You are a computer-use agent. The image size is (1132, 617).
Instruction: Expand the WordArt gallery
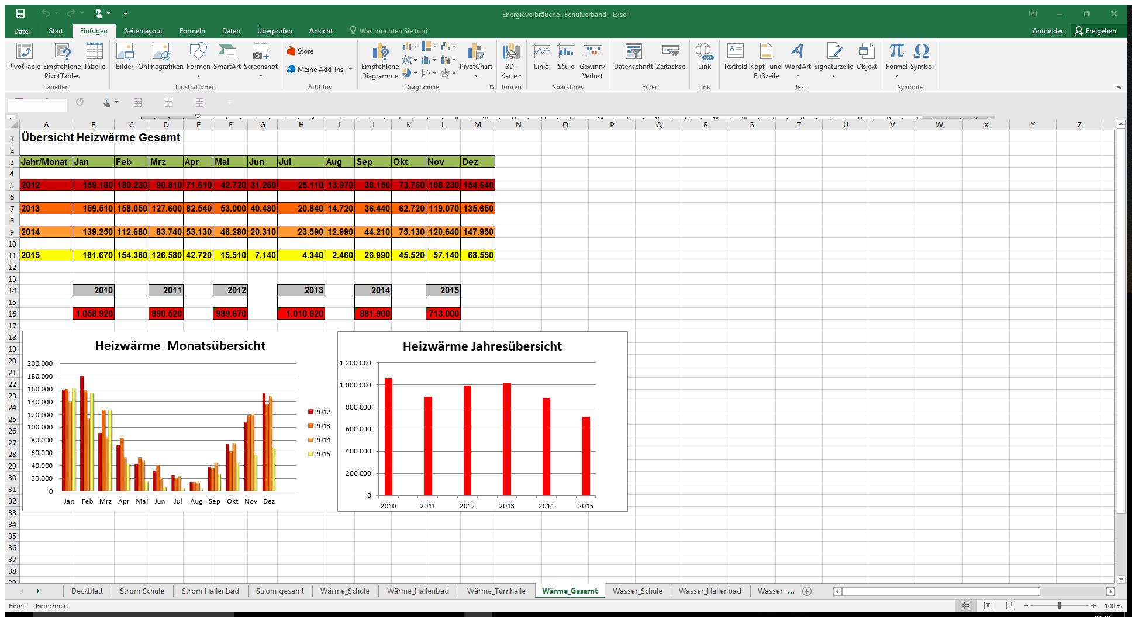798,61
